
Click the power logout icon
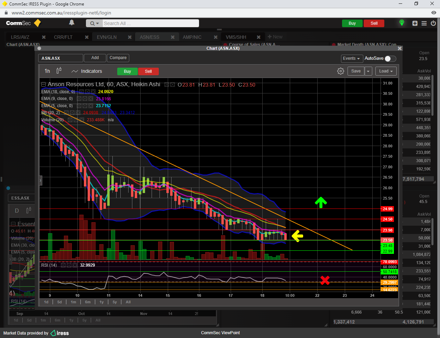(433, 23)
